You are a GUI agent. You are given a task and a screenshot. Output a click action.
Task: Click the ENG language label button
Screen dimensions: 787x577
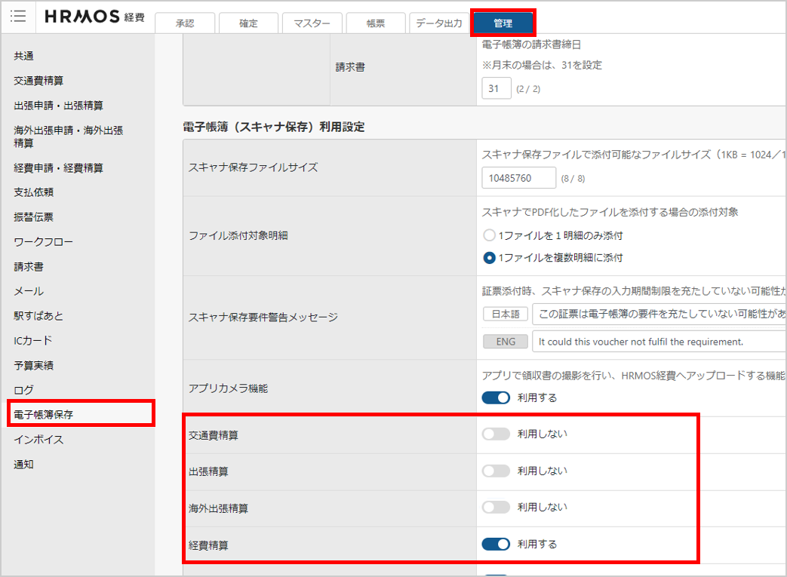[506, 342]
